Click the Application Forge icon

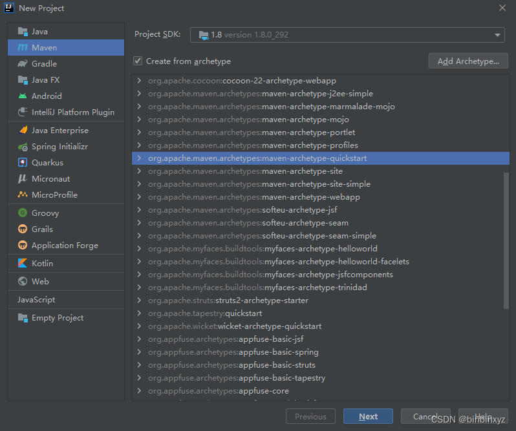[x=23, y=245]
